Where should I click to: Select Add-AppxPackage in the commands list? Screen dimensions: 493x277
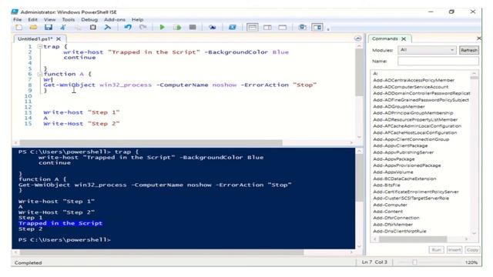point(394,159)
